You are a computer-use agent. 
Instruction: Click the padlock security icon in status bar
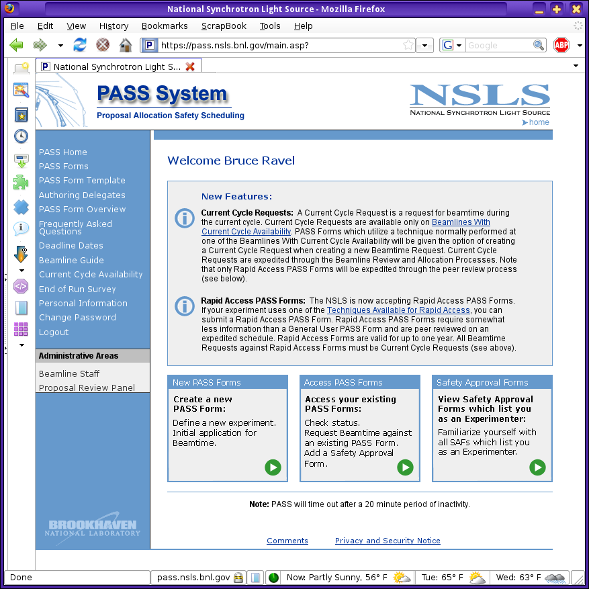tap(238, 578)
